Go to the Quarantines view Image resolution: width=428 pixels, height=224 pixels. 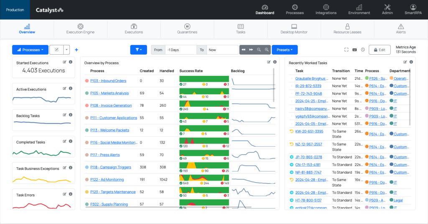click(x=187, y=29)
